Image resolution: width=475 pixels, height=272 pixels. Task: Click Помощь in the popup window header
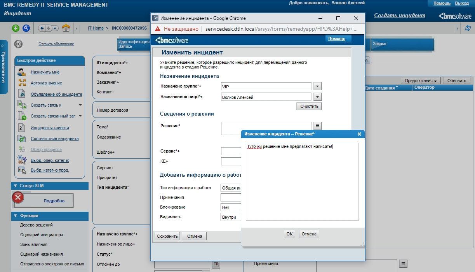[x=337, y=39]
